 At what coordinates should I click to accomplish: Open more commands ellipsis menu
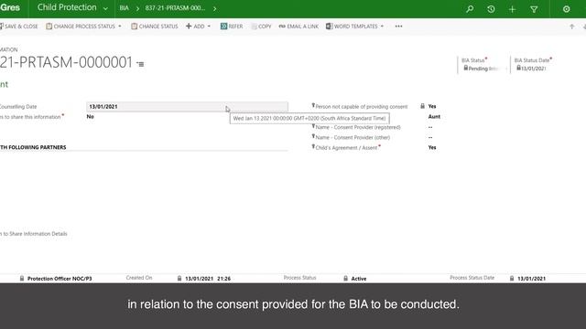(399, 27)
